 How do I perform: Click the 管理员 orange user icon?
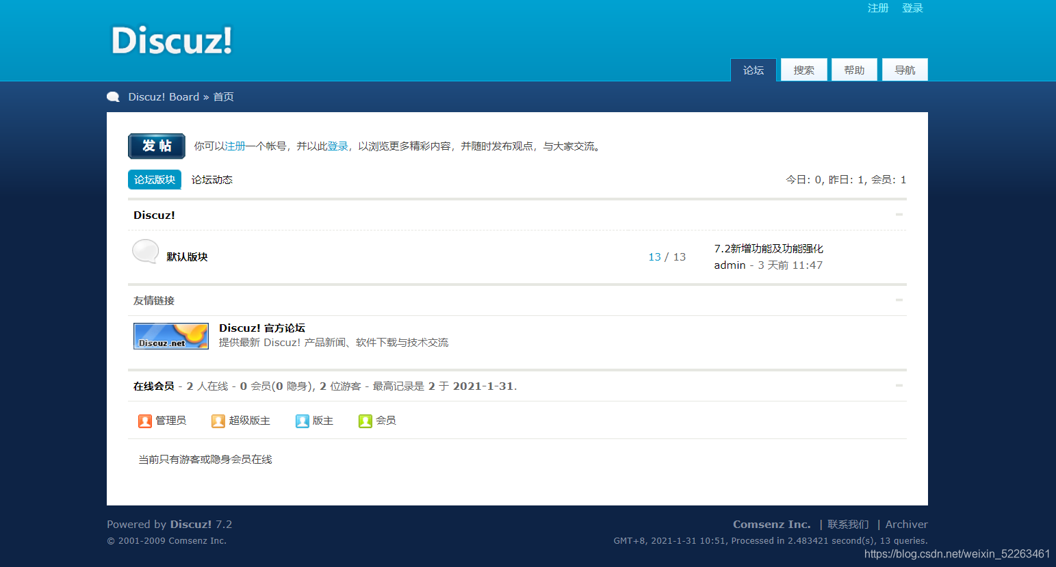tap(145, 421)
